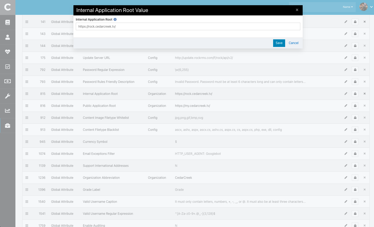Open Admin Tools with the wrench icon
This screenshot has width=374, height=227.
(8, 96)
